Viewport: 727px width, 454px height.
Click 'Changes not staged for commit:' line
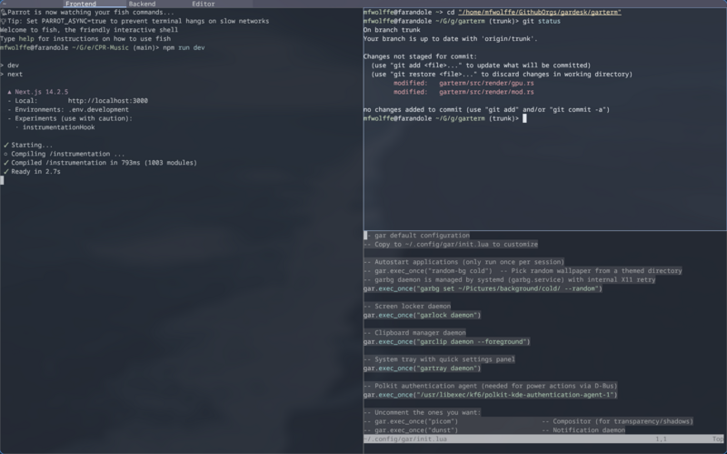coord(420,56)
